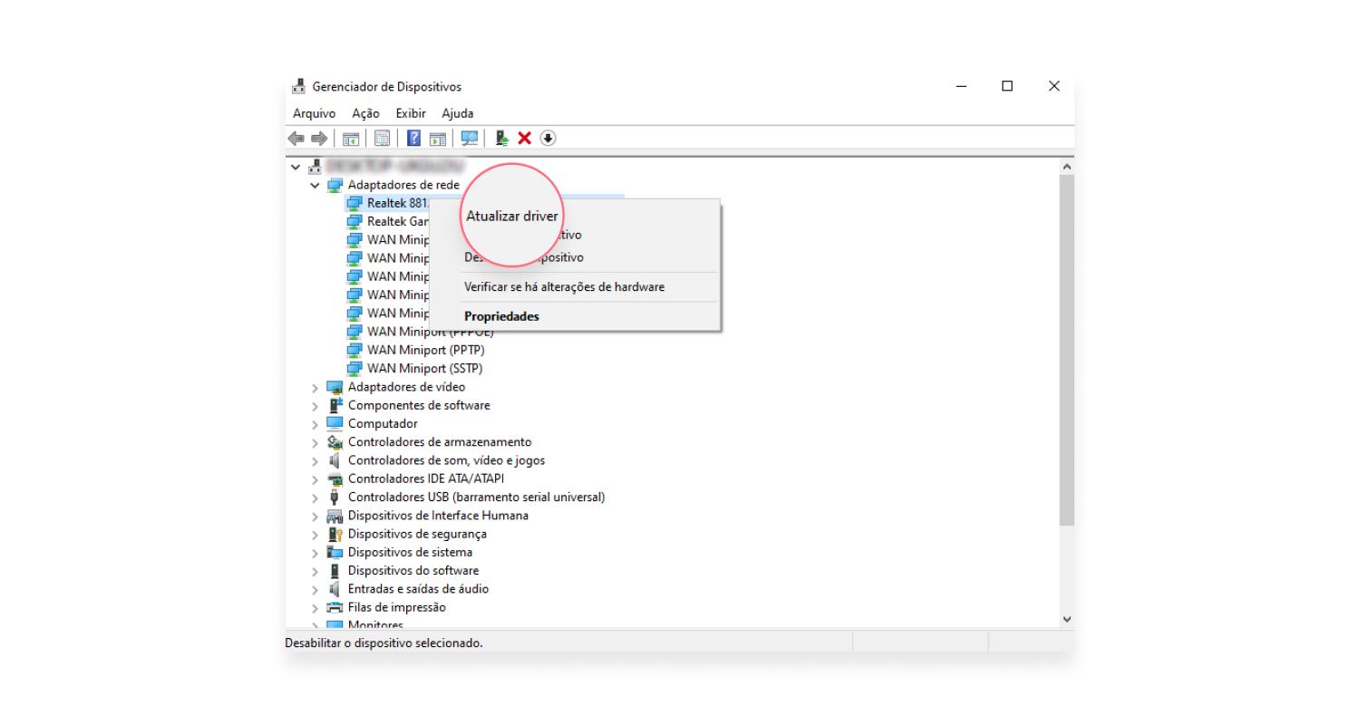Screen dimensions: 1360x725
Task: Expand the Componentes de software chevron
Action: click(316, 406)
